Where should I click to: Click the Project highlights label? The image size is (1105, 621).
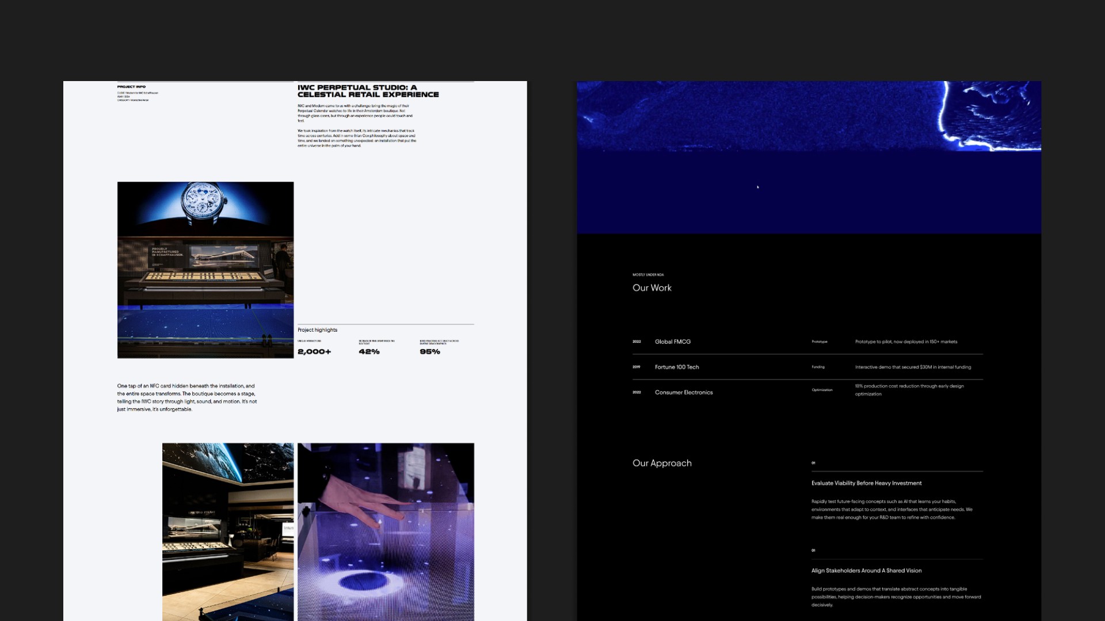click(317, 330)
